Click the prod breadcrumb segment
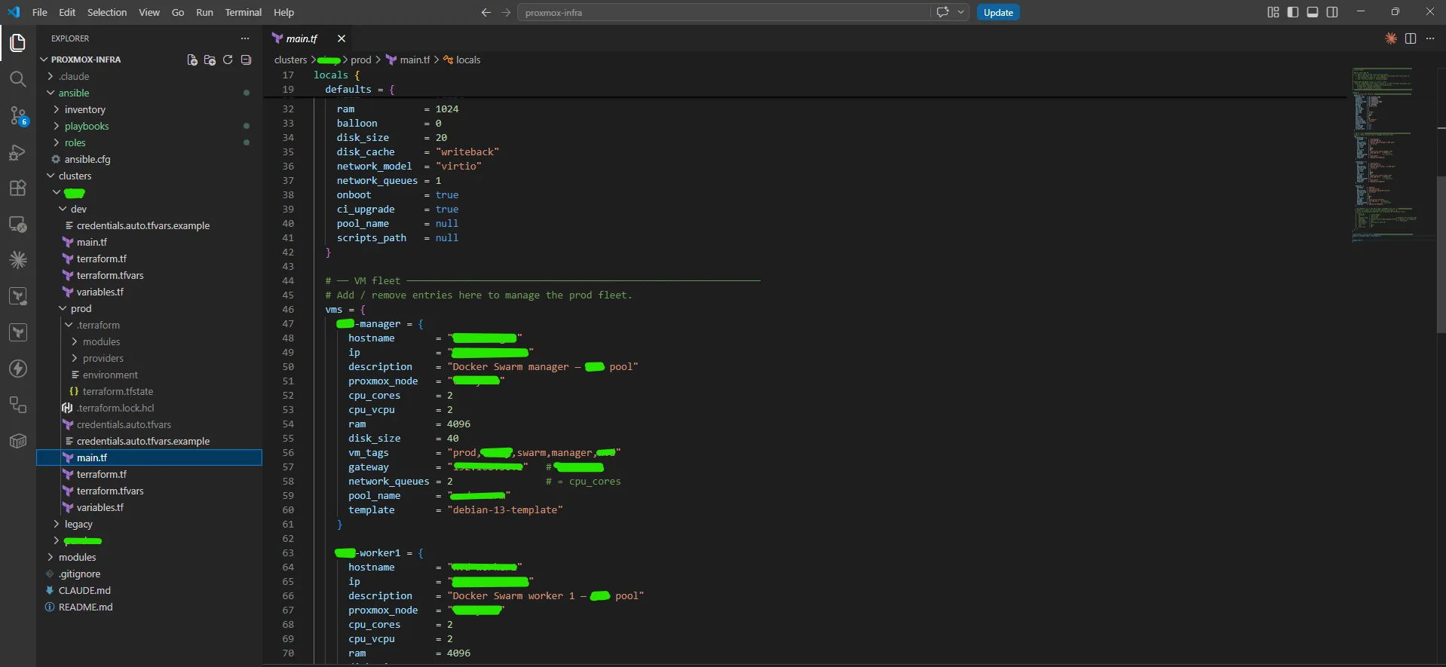Image resolution: width=1446 pixels, height=667 pixels. pyautogui.click(x=361, y=60)
